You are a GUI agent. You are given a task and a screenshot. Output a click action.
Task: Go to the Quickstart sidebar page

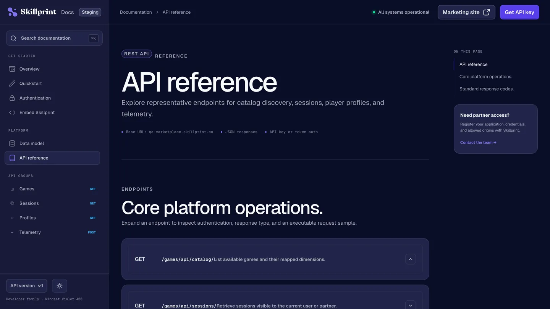coord(52,84)
